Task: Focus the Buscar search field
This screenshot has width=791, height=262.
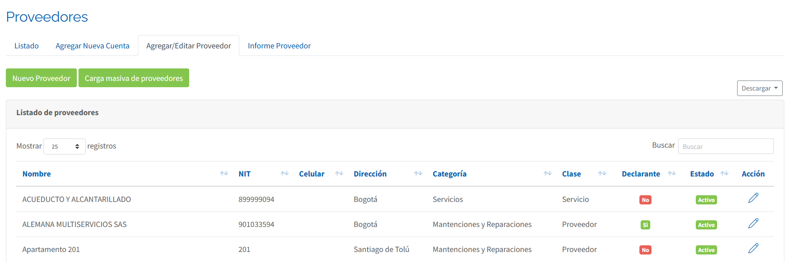Action: pyautogui.click(x=725, y=146)
